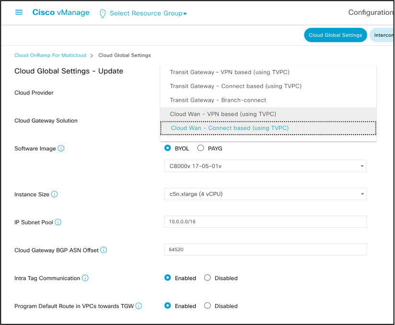Choose Transit Gateway - Branch-connect option

point(218,100)
